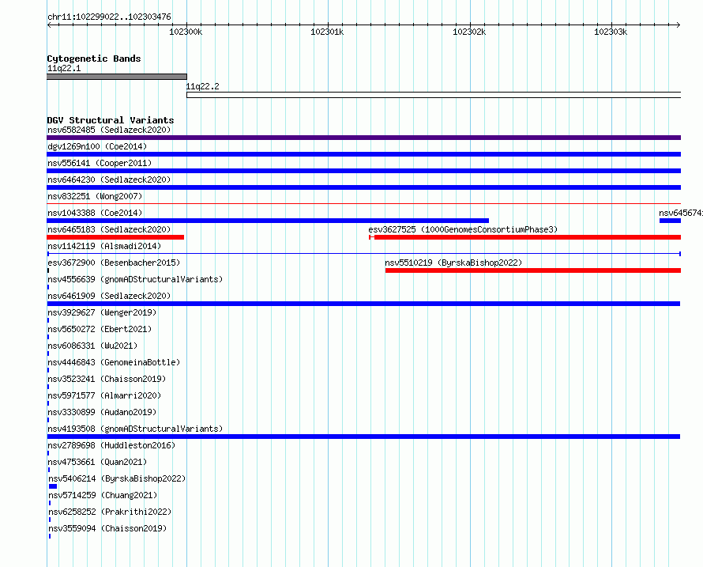
Task: Click the blue nsv6464230 variant bar
Action: (x=363, y=187)
